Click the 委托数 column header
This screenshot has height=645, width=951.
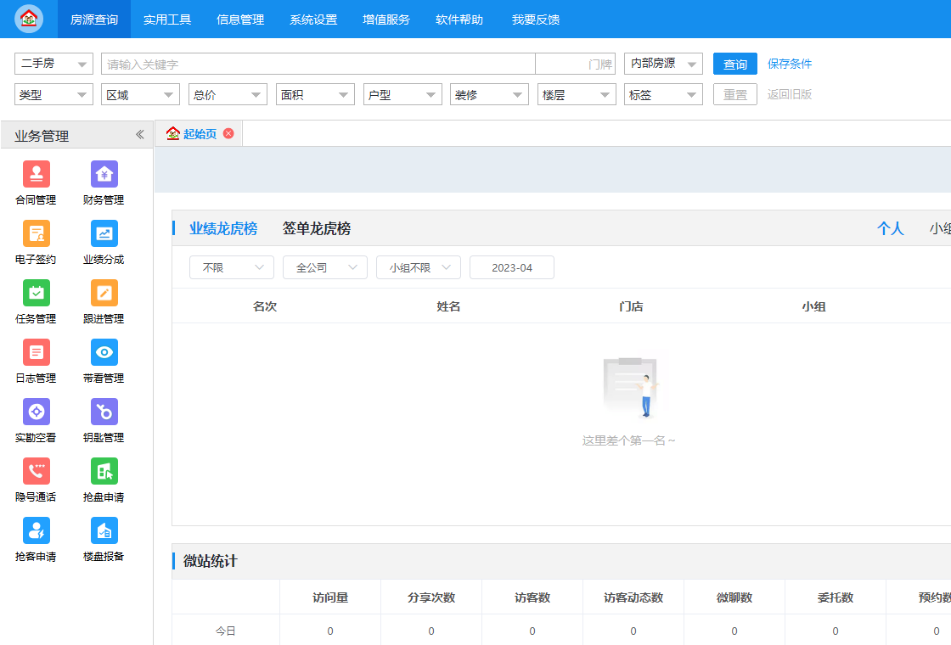coord(836,597)
